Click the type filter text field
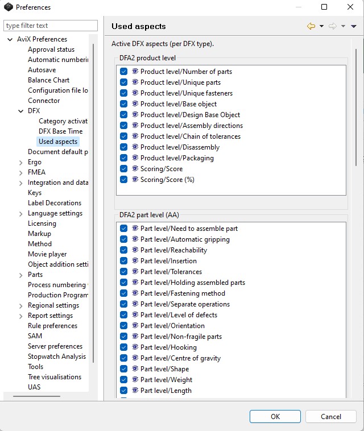Screen dimensions: 364x431 coord(51,26)
